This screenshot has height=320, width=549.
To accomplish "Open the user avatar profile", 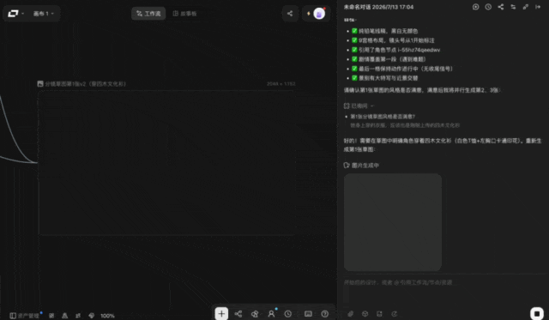I will [319, 14].
